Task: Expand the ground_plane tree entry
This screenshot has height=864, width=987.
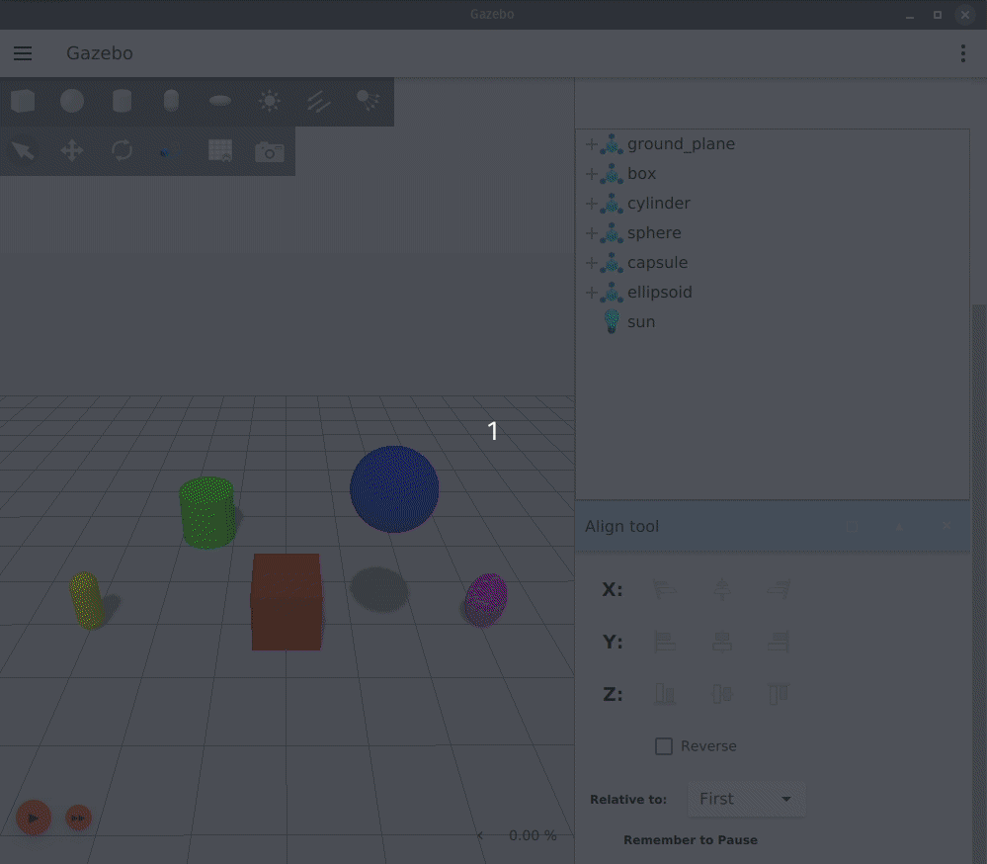Action: click(x=592, y=144)
